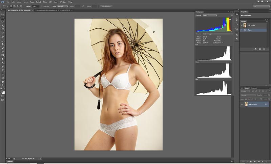Click the Feather input field
This screenshot has width=271, height=164.
pyautogui.click(x=36, y=6)
